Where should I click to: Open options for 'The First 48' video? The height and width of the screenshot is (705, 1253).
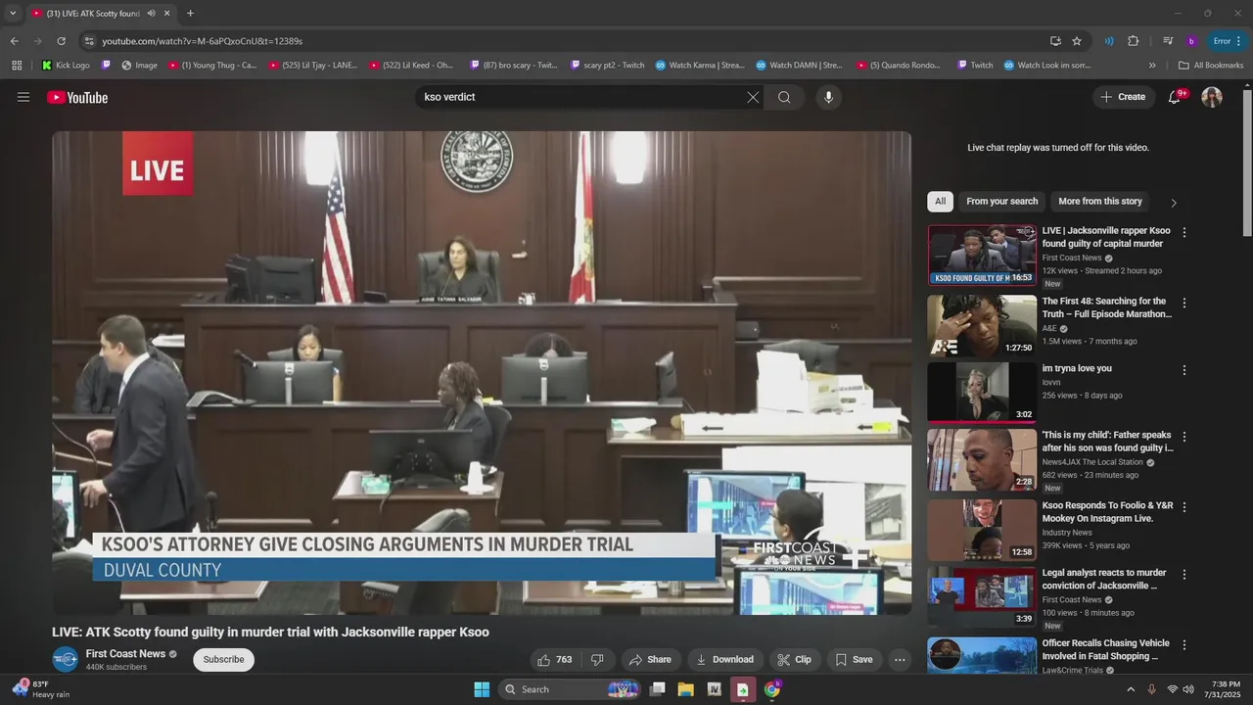coord(1184,304)
